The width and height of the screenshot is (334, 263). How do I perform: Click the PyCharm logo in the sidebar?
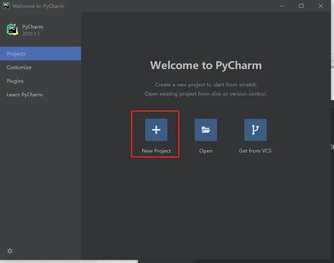click(13, 30)
